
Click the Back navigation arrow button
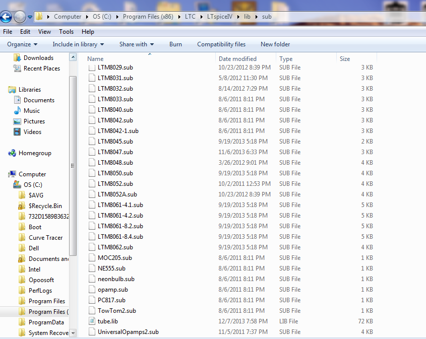click(x=6, y=17)
